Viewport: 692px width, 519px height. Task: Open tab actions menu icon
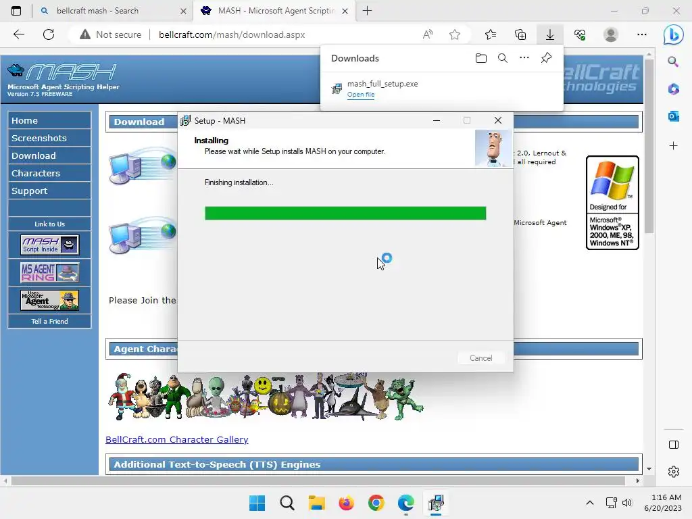(16, 11)
